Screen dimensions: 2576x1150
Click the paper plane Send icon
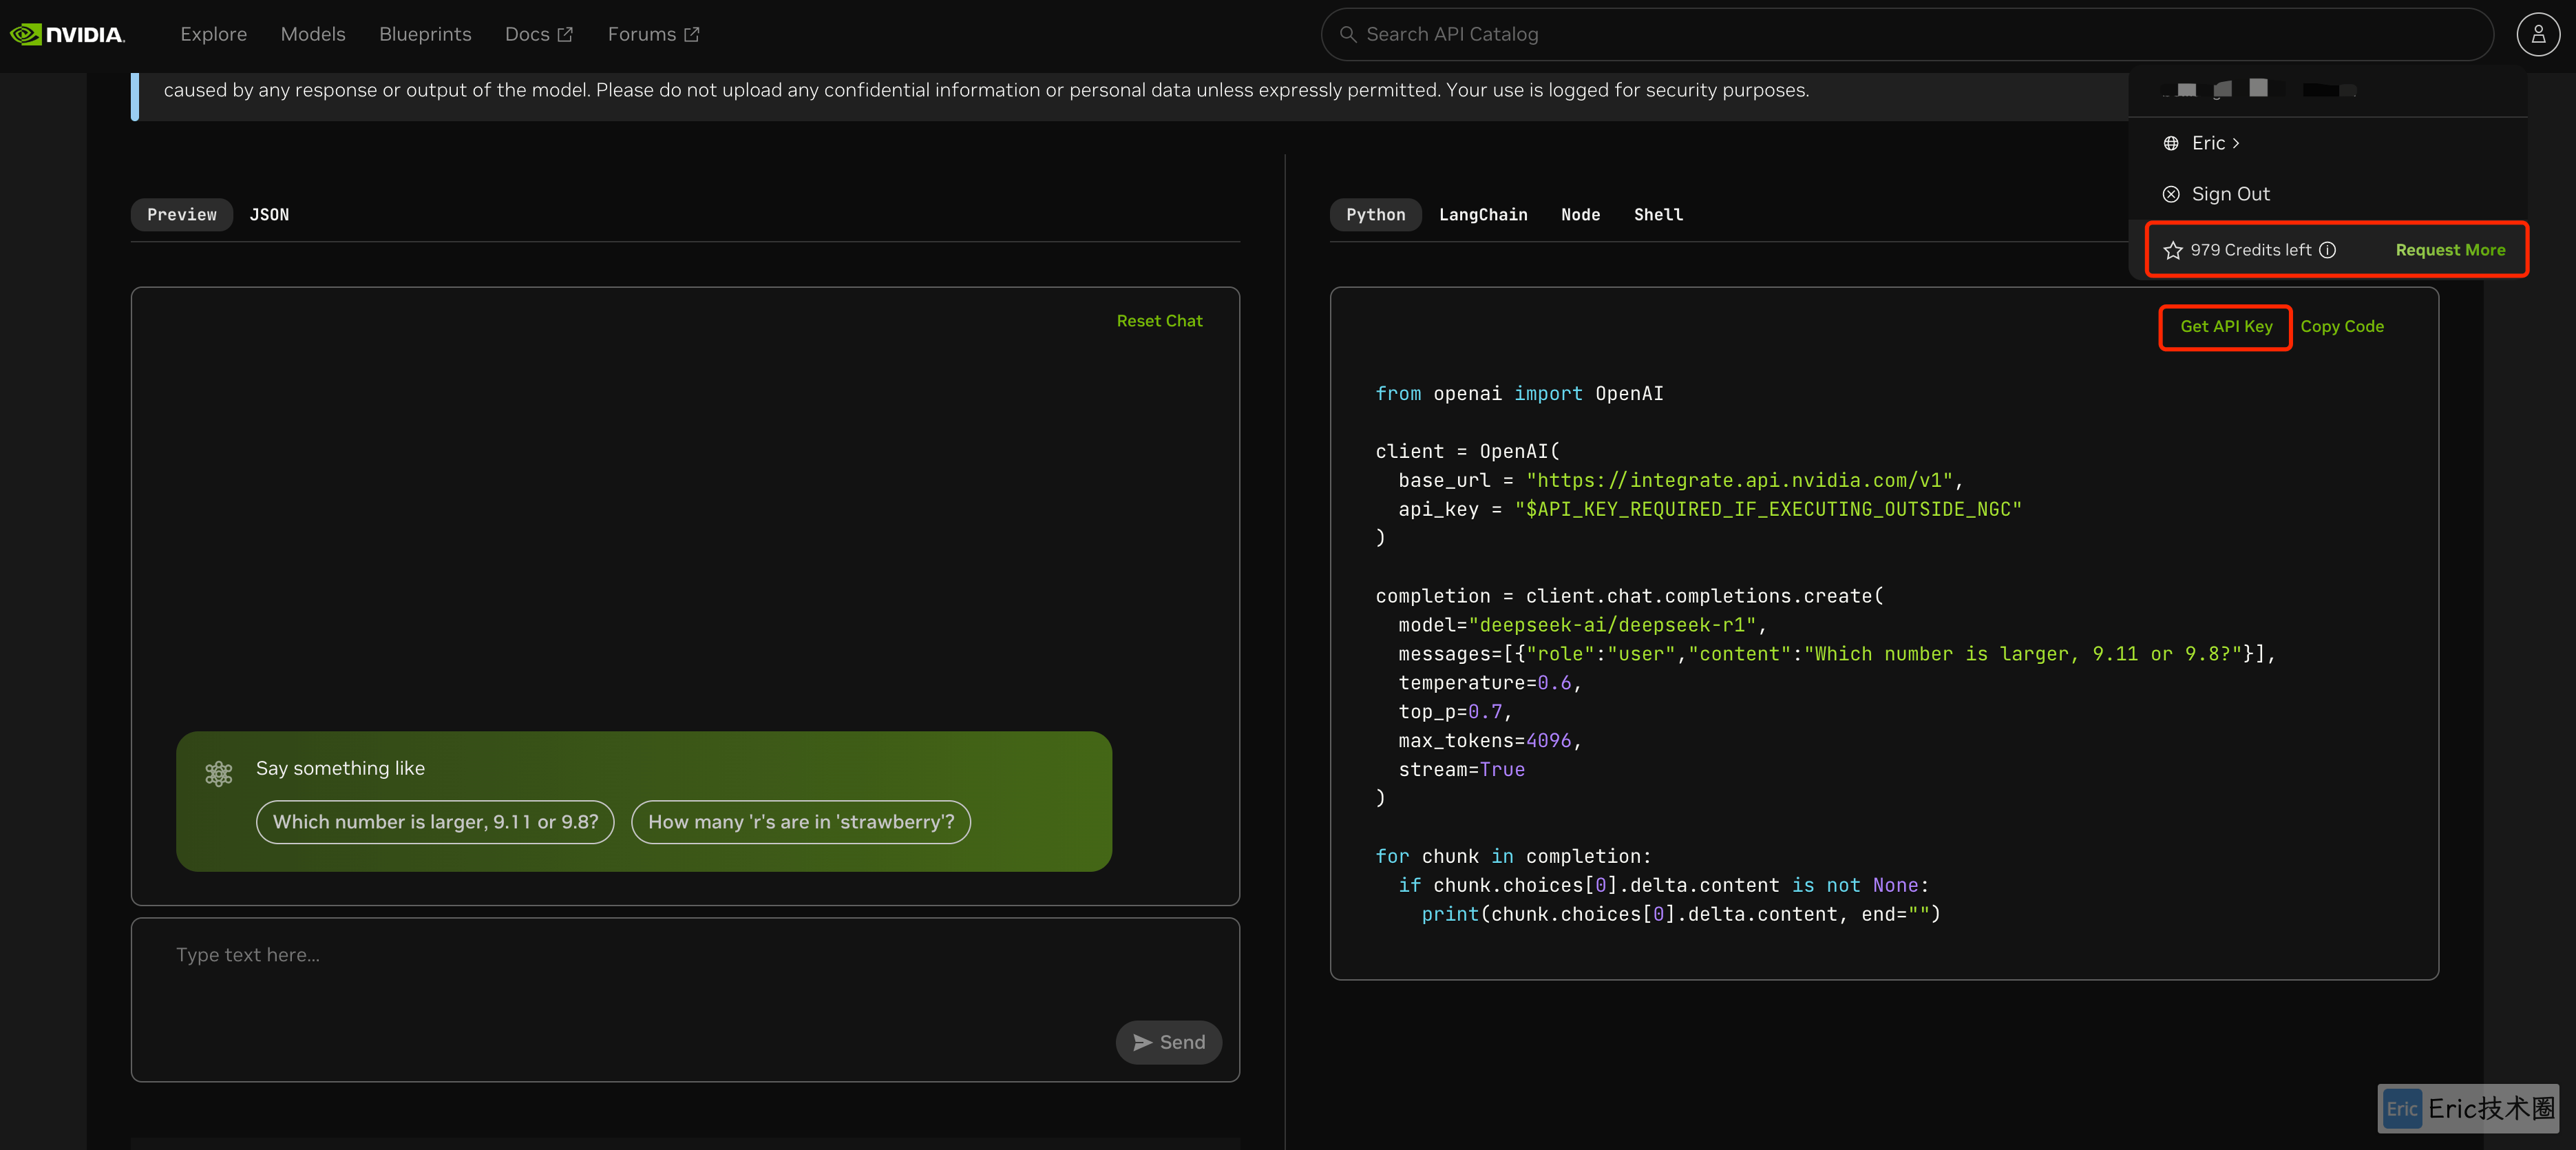[x=1142, y=1042]
